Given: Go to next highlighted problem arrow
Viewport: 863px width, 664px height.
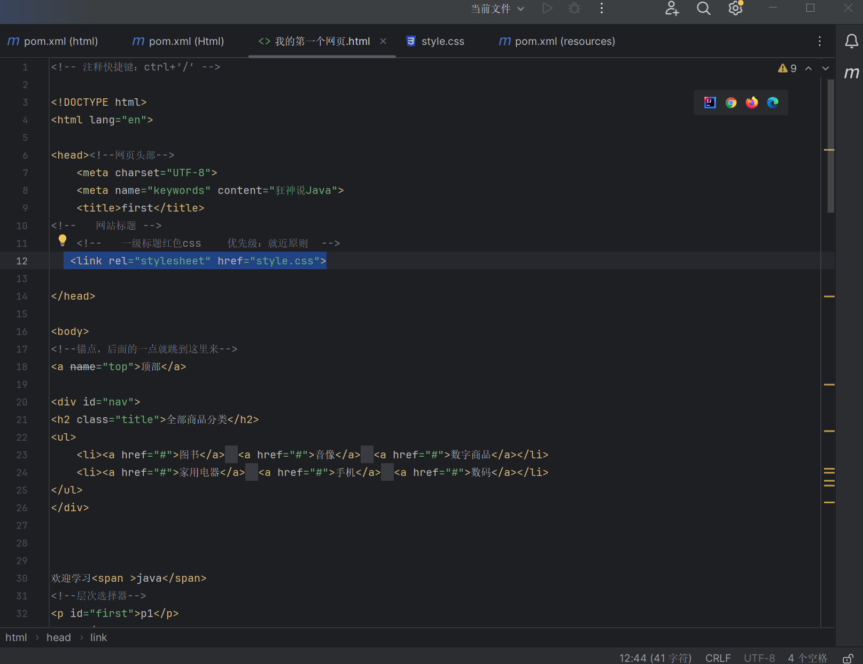Looking at the screenshot, I should [826, 68].
